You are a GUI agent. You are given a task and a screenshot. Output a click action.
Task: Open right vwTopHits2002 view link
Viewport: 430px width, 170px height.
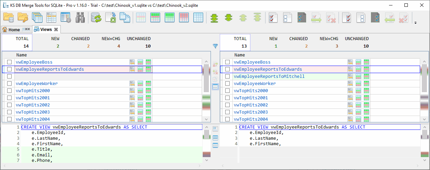pyautogui.click(x=251, y=105)
